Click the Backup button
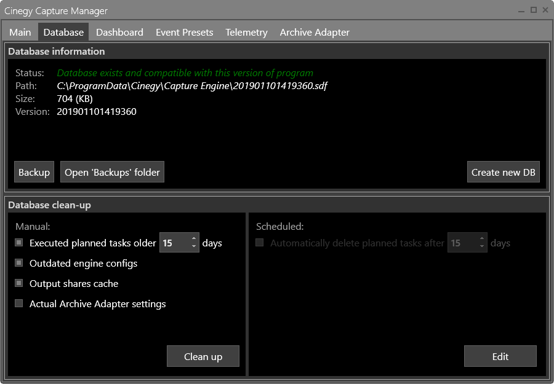 tap(34, 171)
